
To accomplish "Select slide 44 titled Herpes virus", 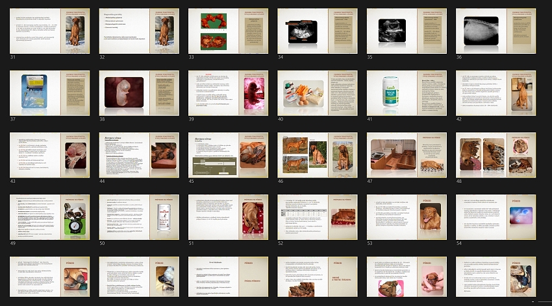I will (138, 154).
